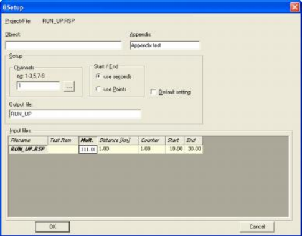The image size is (302, 237).
Task: Close the Setup dialog window
Action: [295, 7]
